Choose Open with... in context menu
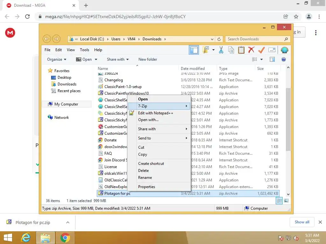This screenshot has width=326, height=244. coord(159,120)
